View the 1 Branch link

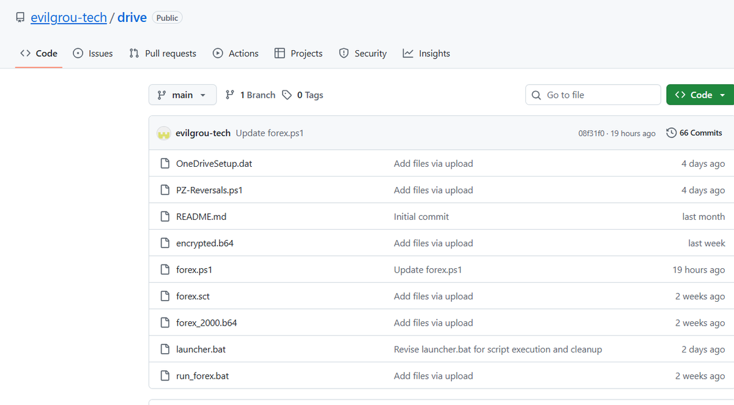point(250,95)
